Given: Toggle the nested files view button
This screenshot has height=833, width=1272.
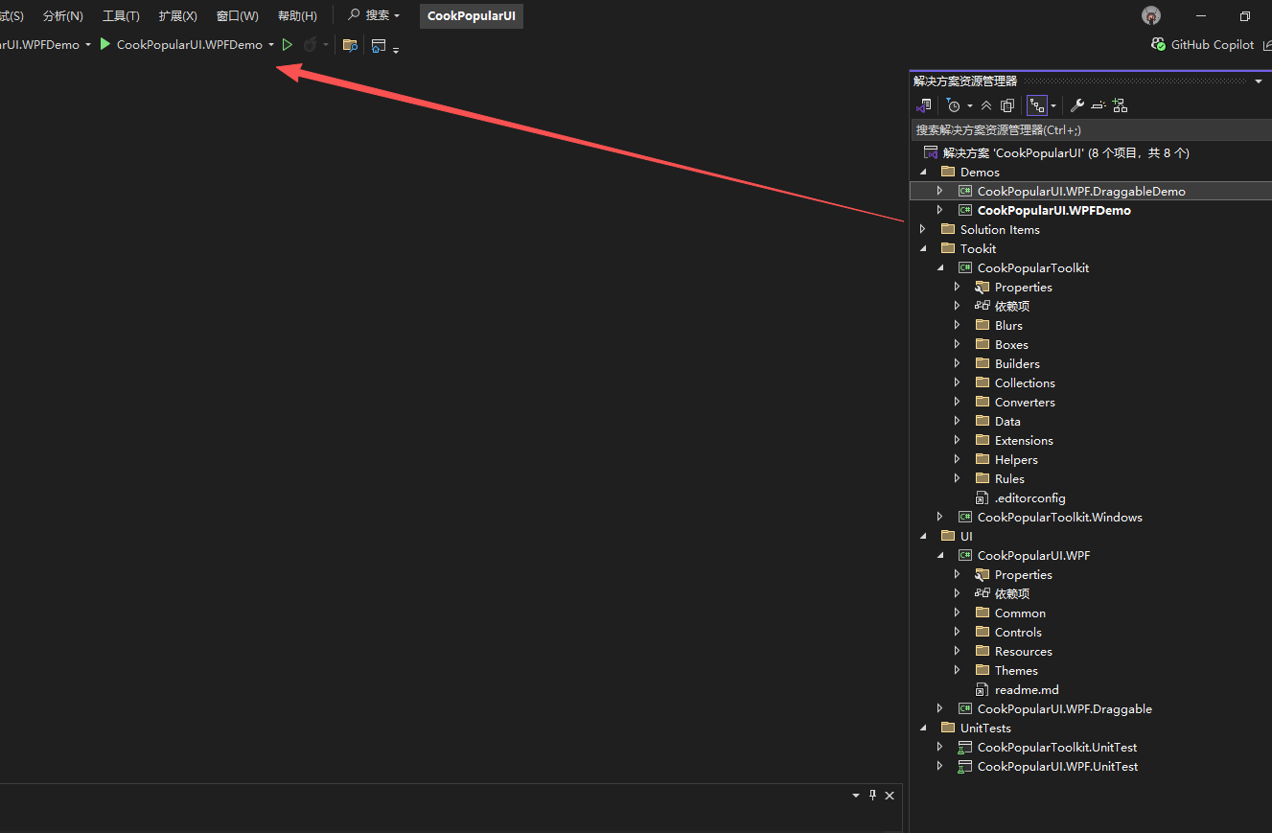Looking at the screenshot, I should click(1036, 105).
